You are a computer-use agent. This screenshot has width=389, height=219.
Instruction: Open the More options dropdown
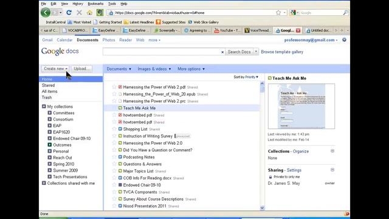(x=191, y=69)
